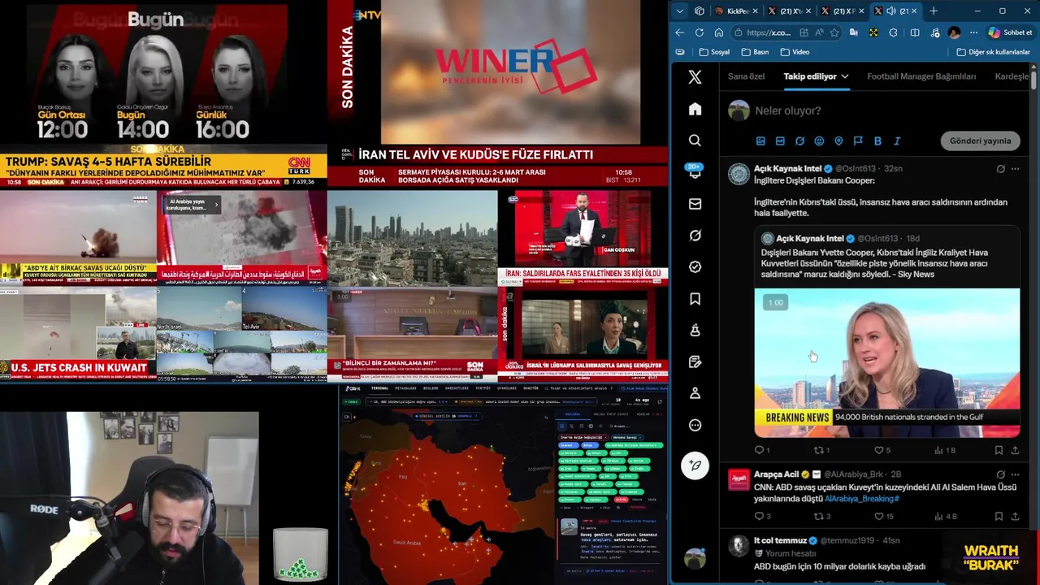This screenshot has height=585, width=1040.
Task: Apply italic formatting in the composer
Action: [897, 141]
